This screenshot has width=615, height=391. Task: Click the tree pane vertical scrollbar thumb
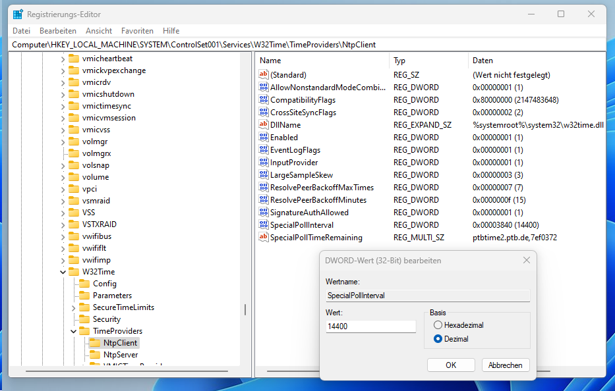tap(245, 309)
